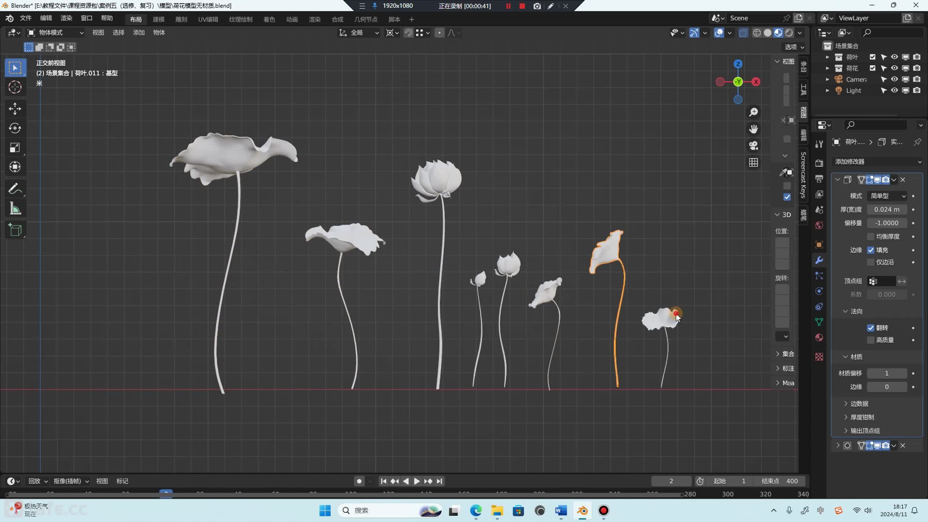
Task: Select the Add Cube tool
Action: pos(15,230)
